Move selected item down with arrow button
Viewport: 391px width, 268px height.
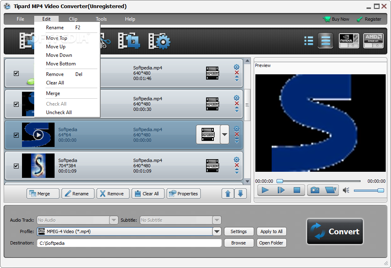click(x=240, y=193)
